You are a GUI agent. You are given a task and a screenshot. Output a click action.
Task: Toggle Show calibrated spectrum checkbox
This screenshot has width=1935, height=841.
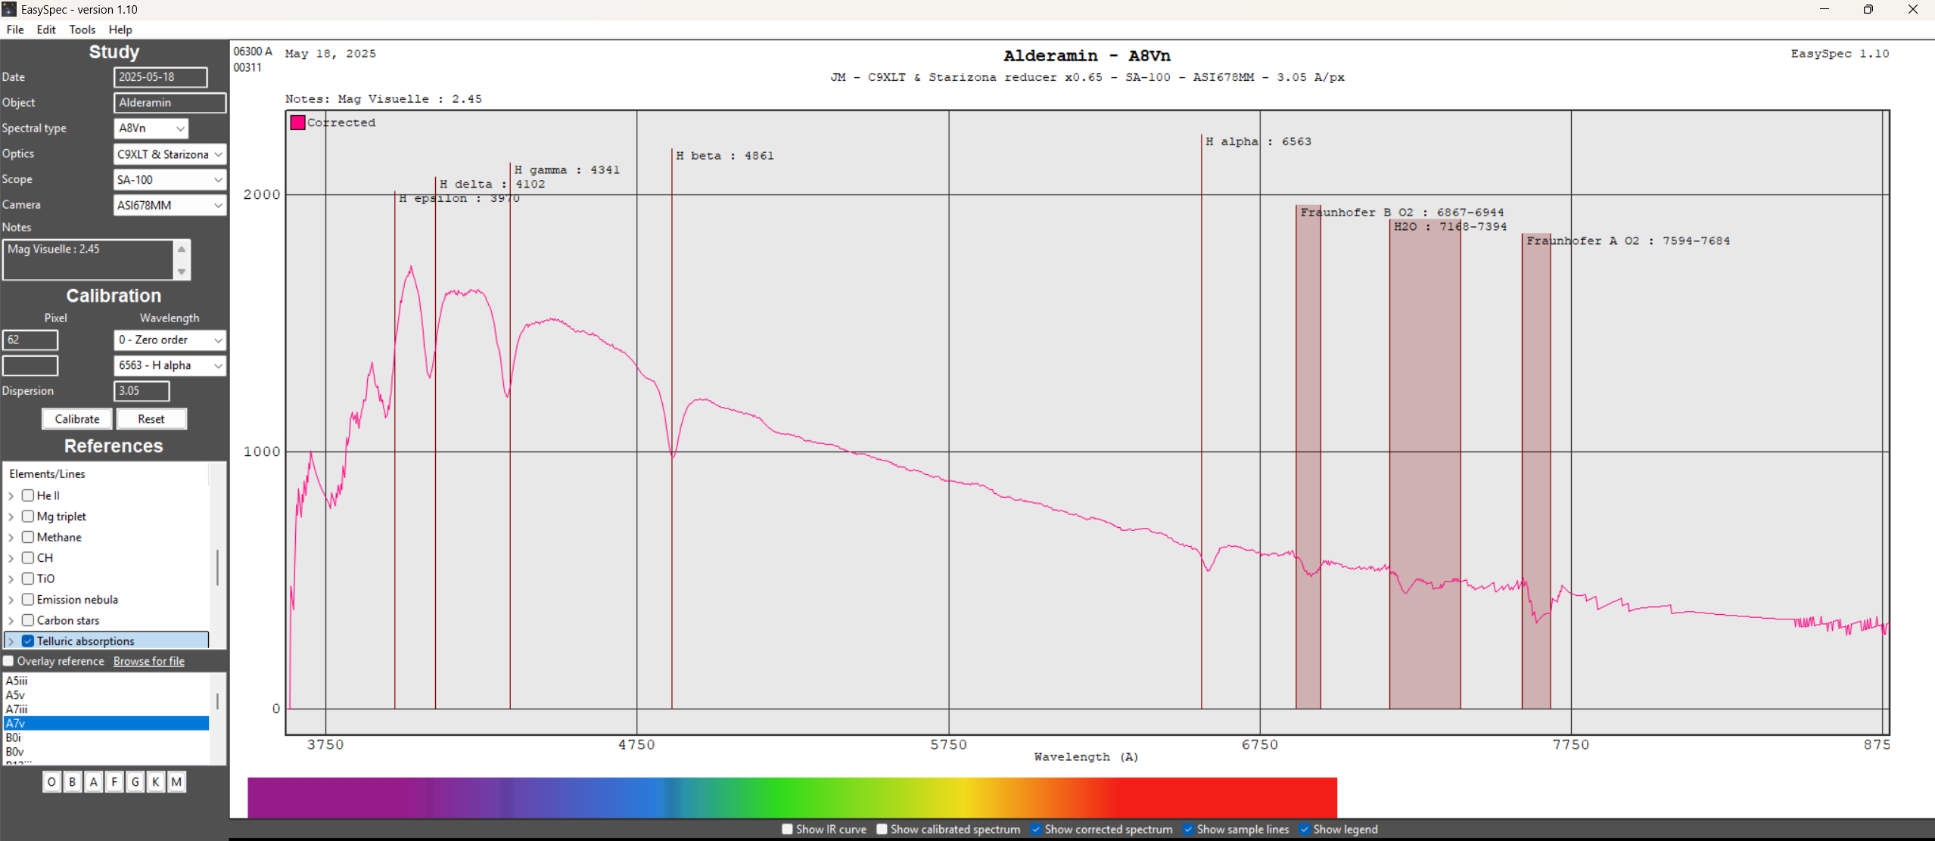click(x=882, y=829)
